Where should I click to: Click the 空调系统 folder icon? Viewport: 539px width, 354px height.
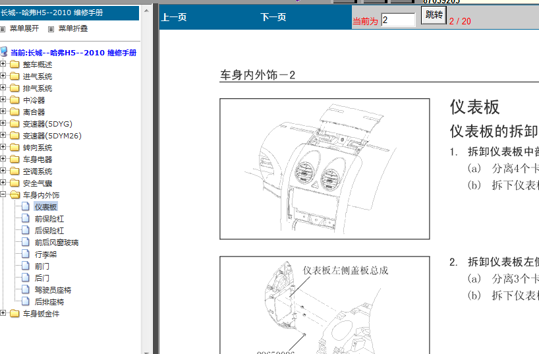coord(14,171)
